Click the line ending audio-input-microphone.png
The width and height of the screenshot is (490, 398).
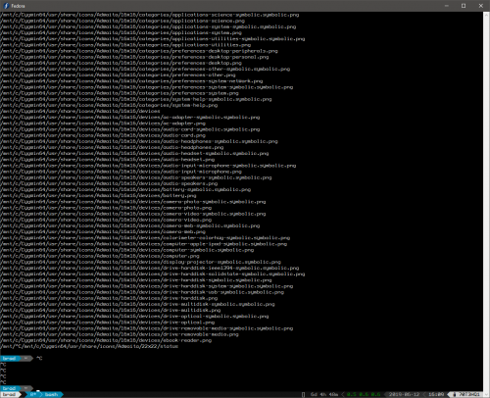121,172
